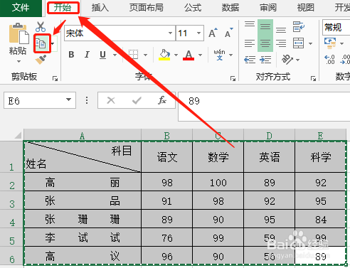Viewport: 350px width, 268px height.
Task: Click merge and center icon
Action: [x=298, y=43]
